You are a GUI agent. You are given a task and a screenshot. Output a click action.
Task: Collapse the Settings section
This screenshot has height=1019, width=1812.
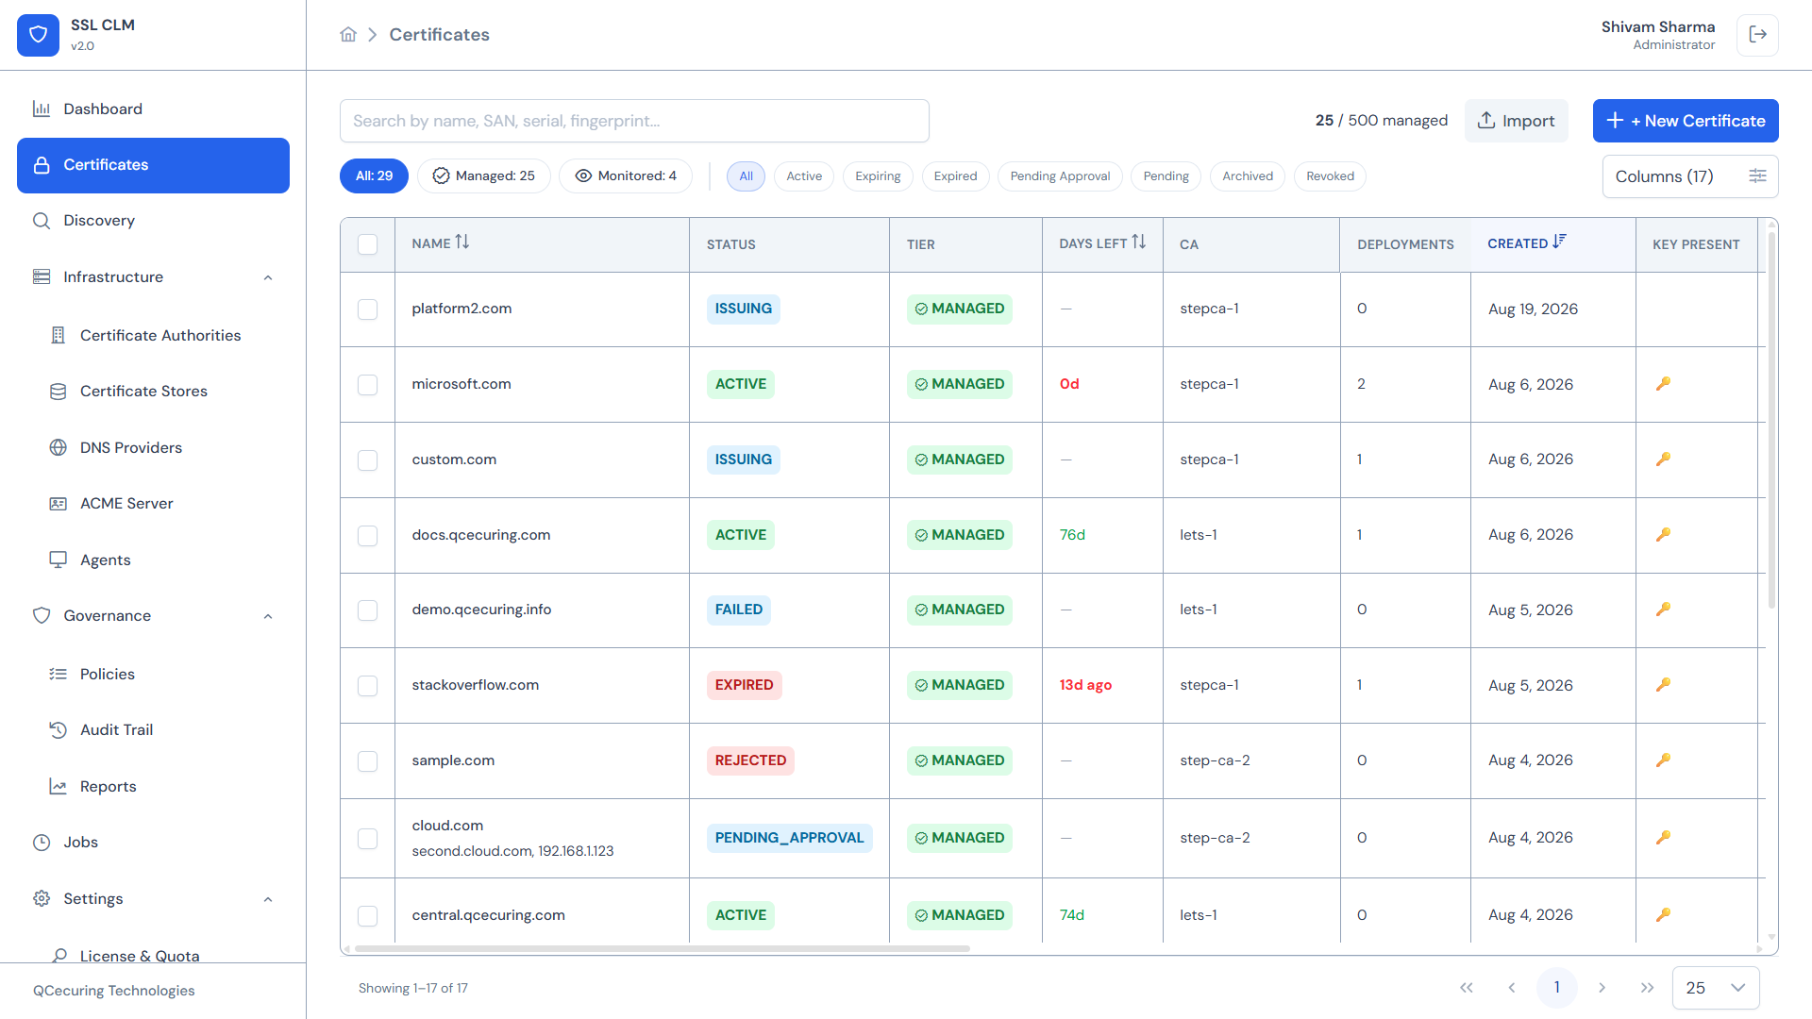(268, 899)
